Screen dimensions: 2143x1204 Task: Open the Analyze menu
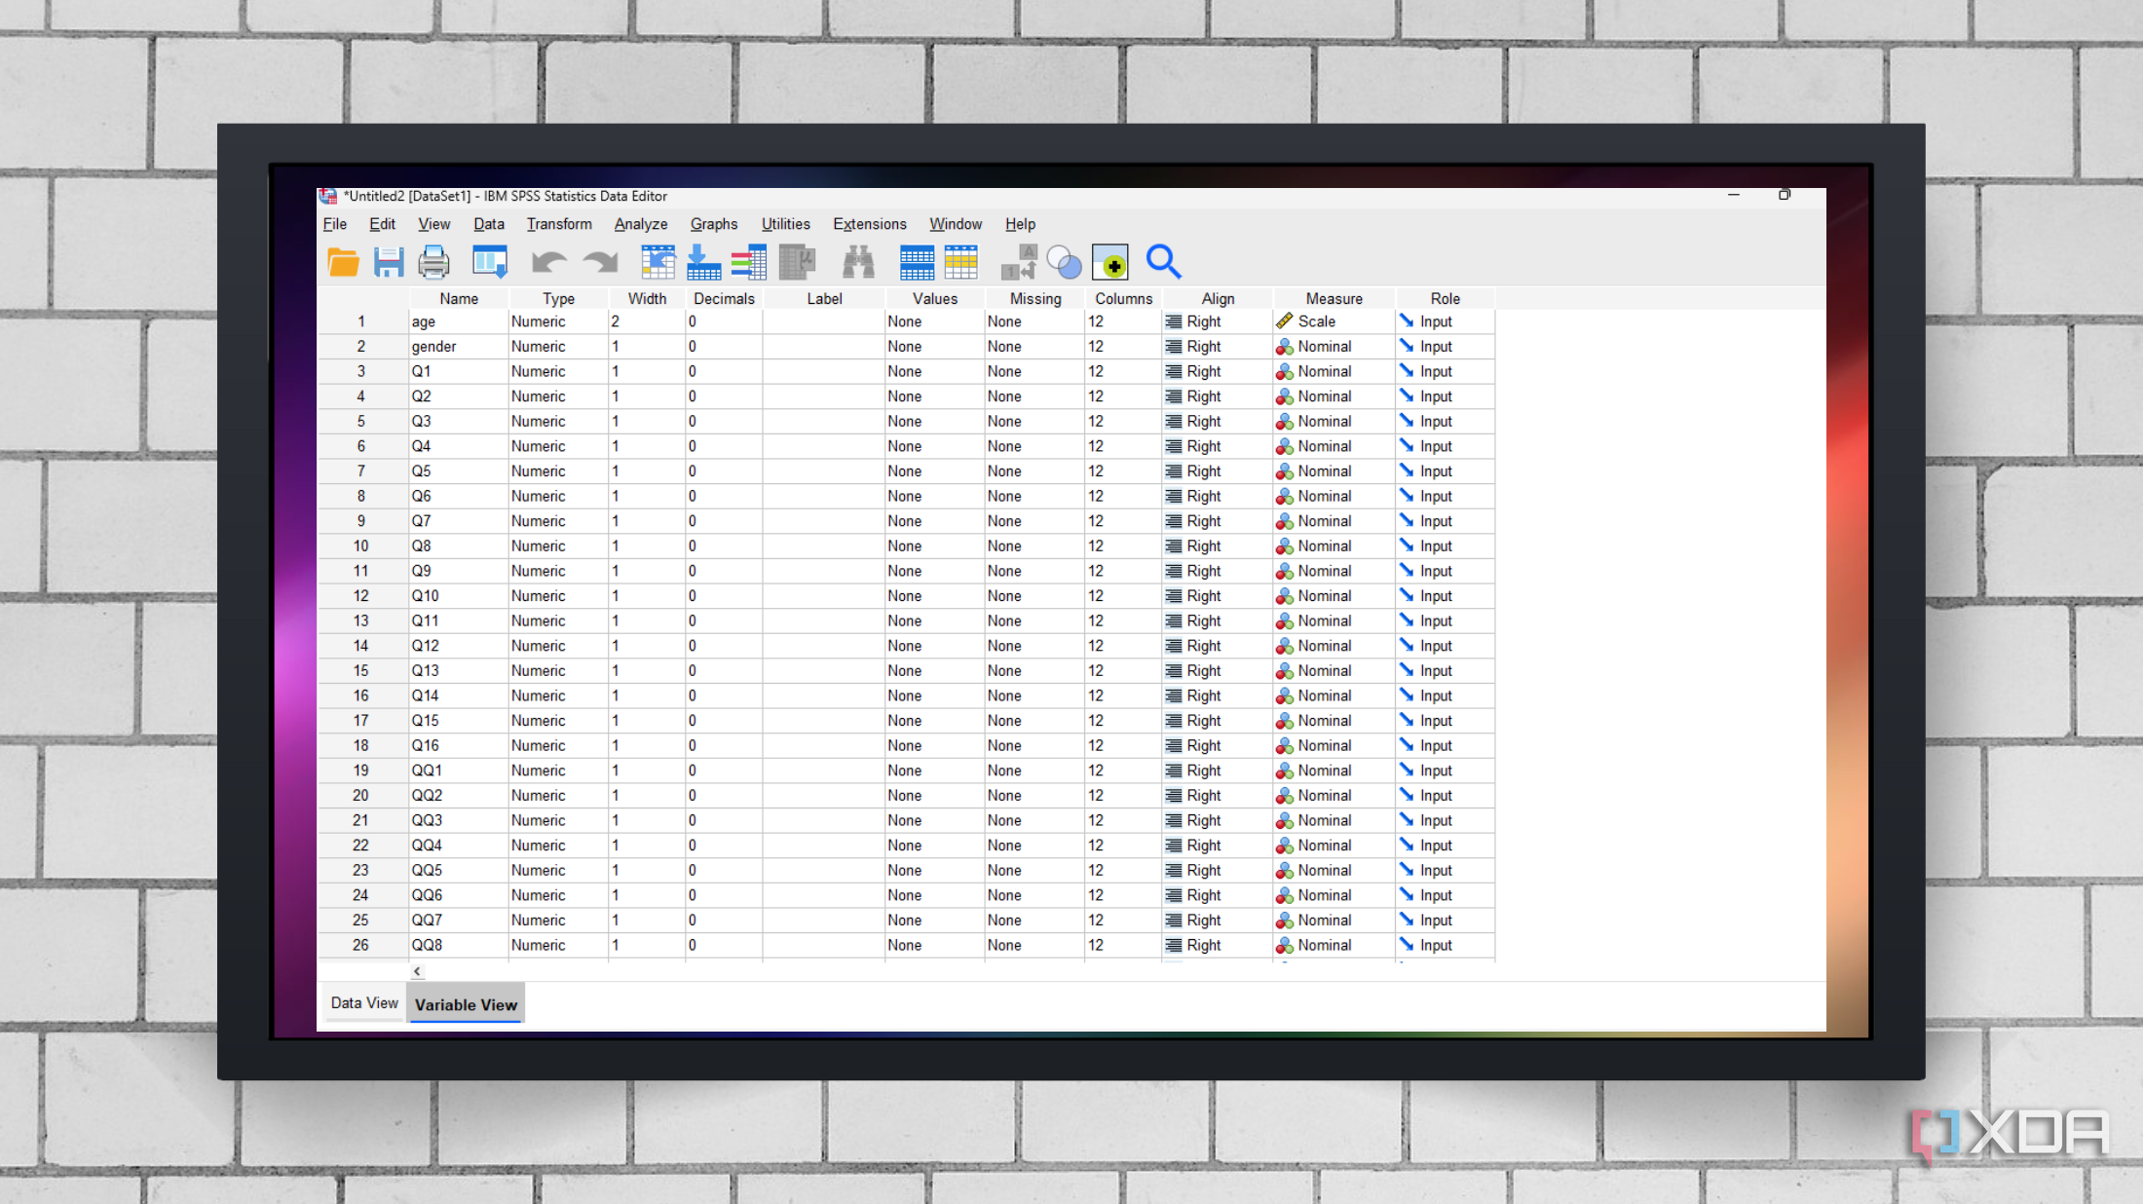[640, 224]
